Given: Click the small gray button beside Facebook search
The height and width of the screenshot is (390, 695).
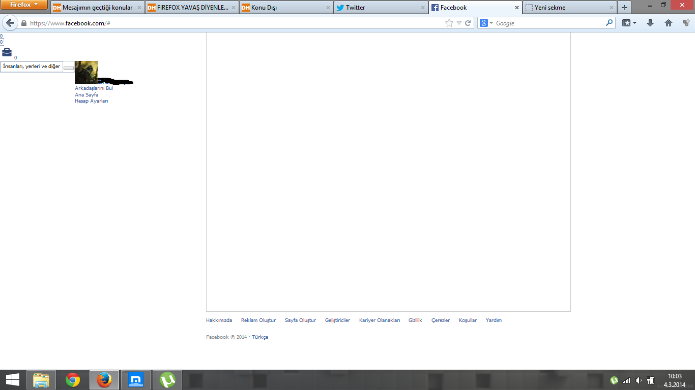Looking at the screenshot, I should pos(69,68).
